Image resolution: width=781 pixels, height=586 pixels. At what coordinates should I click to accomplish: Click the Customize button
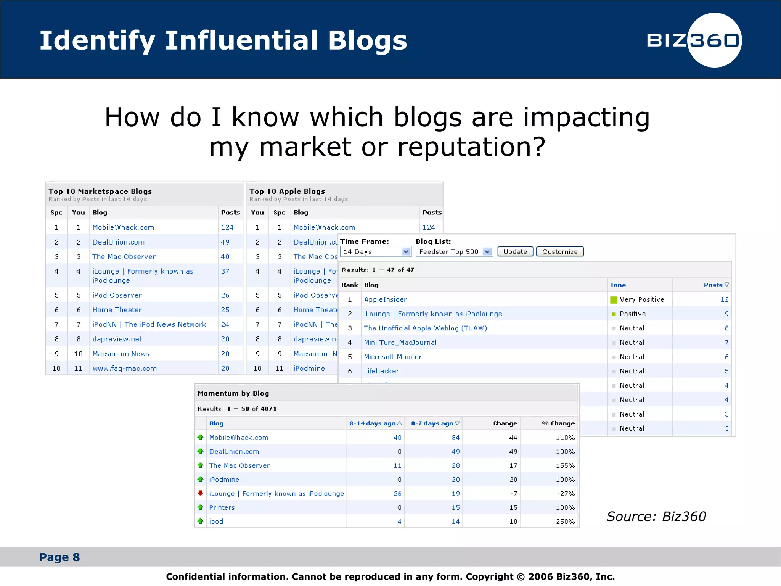pyautogui.click(x=560, y=252)
